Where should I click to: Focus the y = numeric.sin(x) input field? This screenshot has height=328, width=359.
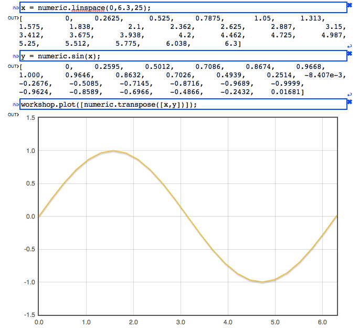pos(183,56)
